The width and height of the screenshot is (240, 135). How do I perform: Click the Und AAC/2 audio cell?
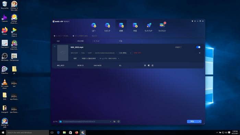click(x=97, y=65)
